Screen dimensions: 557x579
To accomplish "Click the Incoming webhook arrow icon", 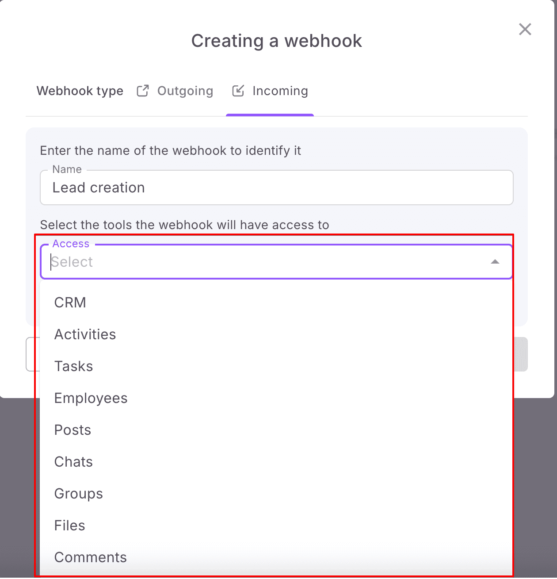I will click(238, 91).
